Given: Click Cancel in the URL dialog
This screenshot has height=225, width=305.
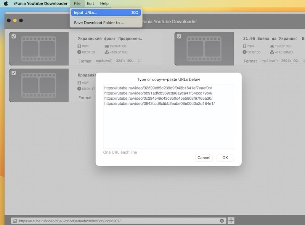Looking at the screenshot, I should point(204,158).
